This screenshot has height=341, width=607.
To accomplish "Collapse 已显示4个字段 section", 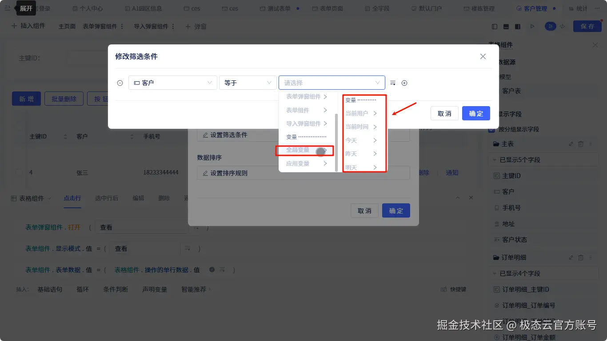I will click(495, 274).
